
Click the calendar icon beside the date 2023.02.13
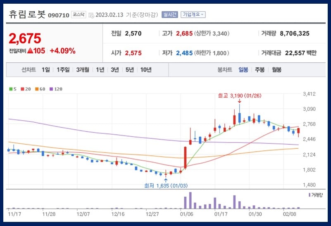(x=91, y=15)
